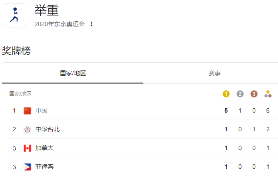Select the 国家/地区 tab
This screenshot has width=278, height=180.
pyautogui.click(x=73, y=73)
